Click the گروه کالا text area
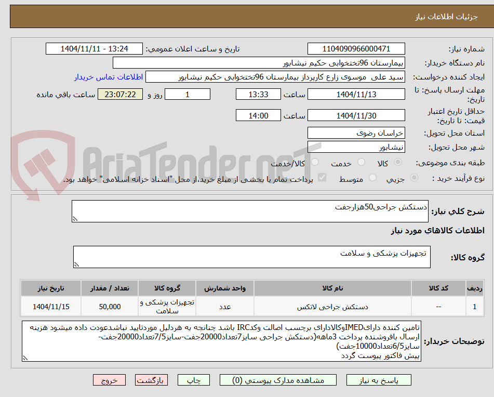The height and width of the screenshot is (397, 494). coord(252,257)
